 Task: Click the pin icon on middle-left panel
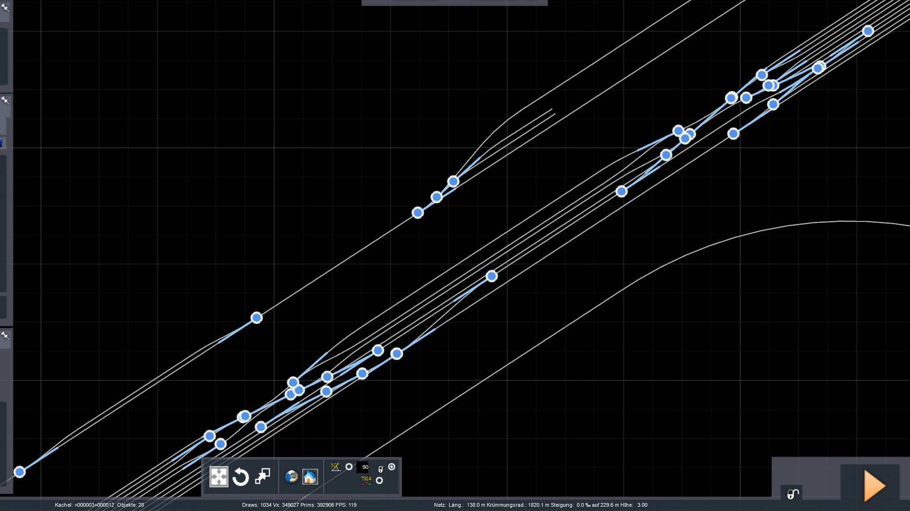click(5, 100)
